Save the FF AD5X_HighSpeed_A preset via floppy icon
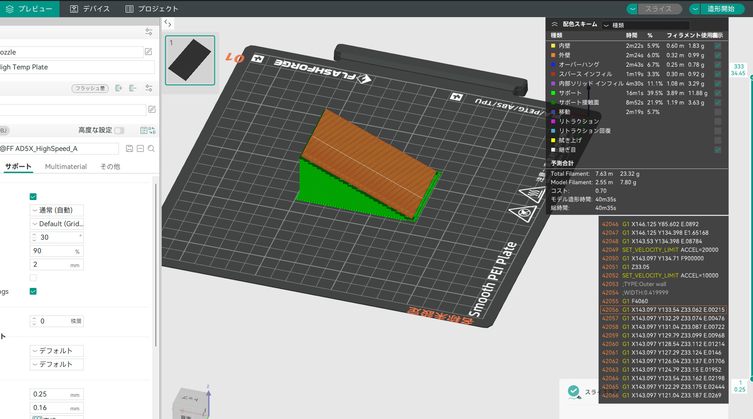Image resolution: width=753 pixels, height=419 pixels. (129, 148)
